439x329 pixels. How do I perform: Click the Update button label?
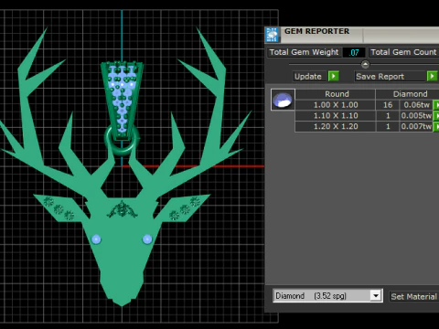[x=308, y=77]
